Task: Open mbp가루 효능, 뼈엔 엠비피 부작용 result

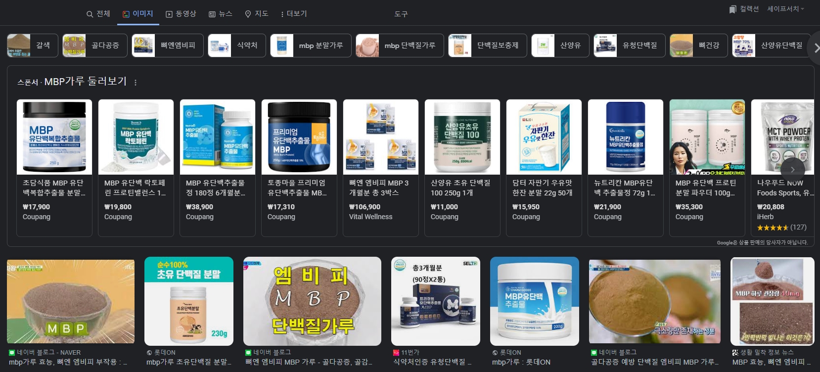Action: coord(68,362)
